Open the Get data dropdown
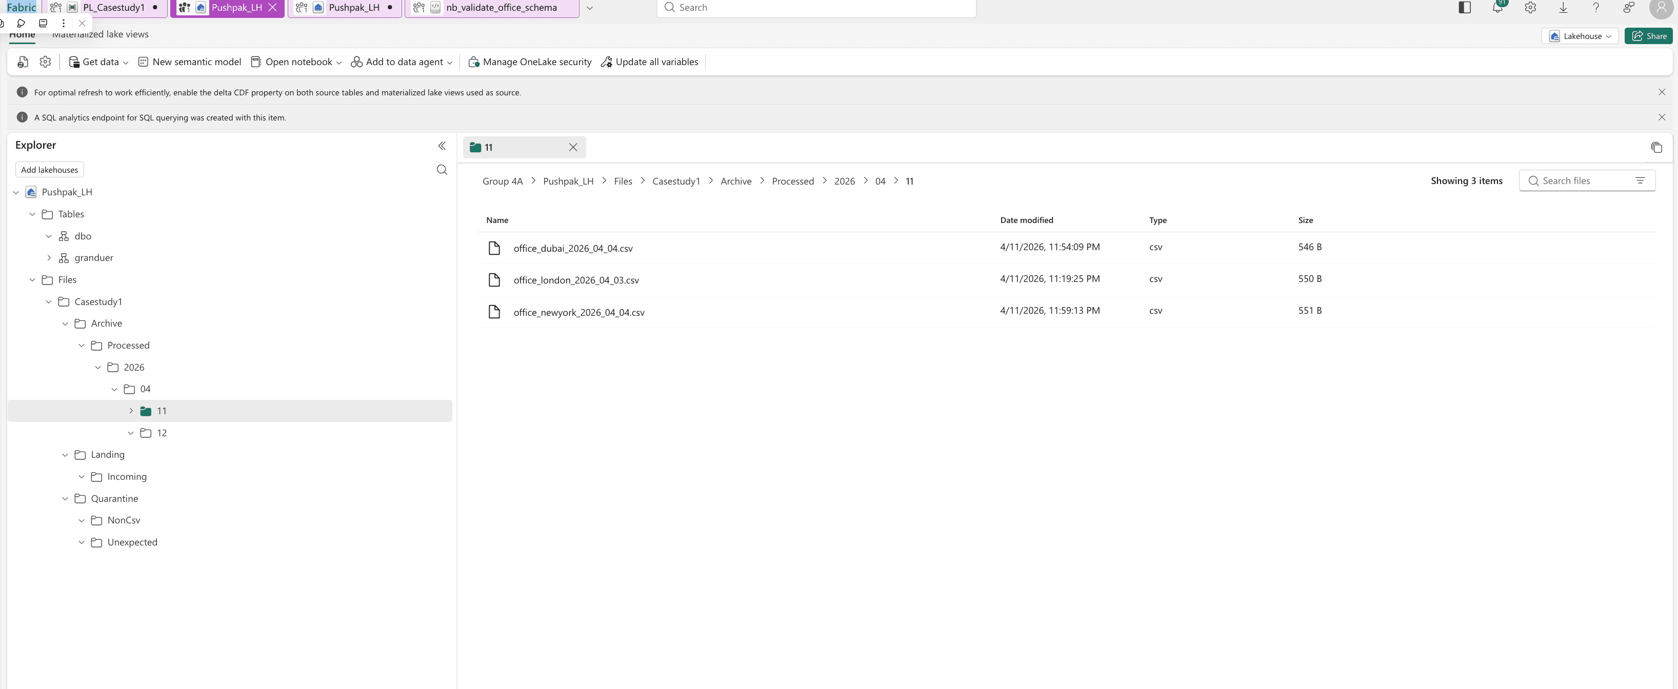1678x689 pixels. [98, 62]
